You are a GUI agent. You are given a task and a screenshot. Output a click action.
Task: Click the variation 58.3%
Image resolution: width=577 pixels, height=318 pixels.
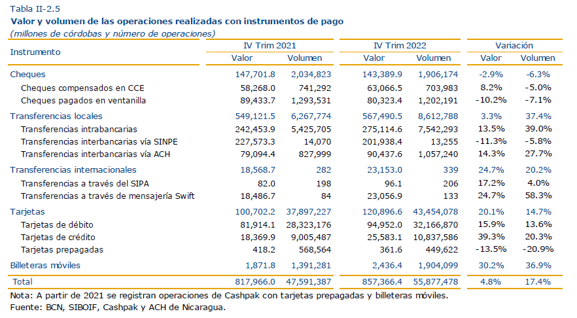point(538,196)
